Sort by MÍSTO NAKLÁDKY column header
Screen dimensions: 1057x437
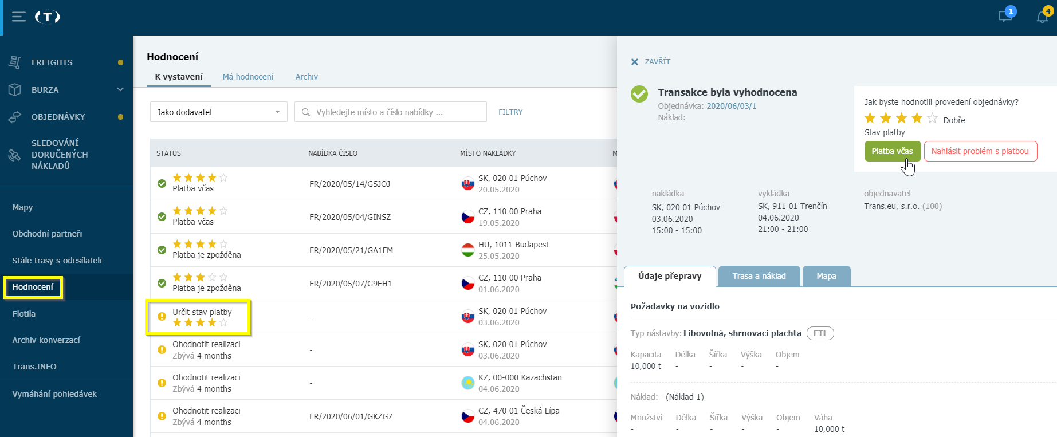pyautogui.click(x=488, y=153)
